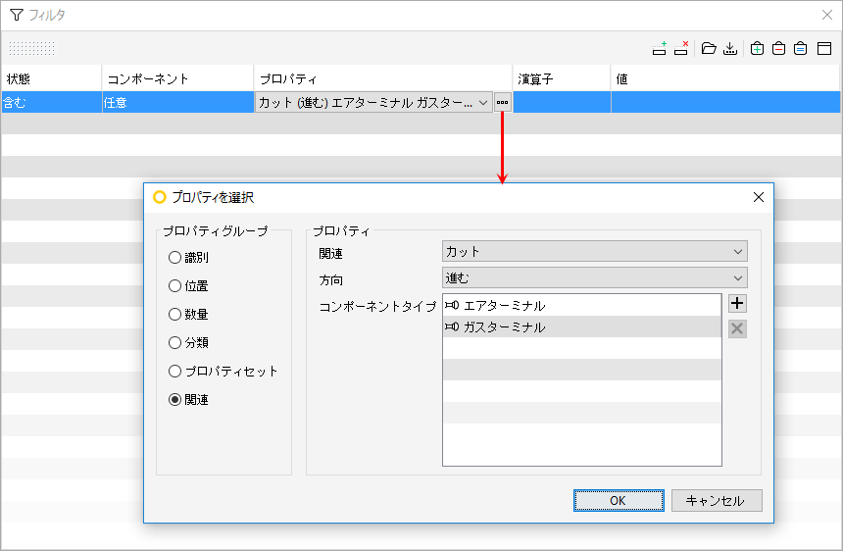Select エアターミナル in component type list
Screen dimensions: 843x551
[581, 305]
